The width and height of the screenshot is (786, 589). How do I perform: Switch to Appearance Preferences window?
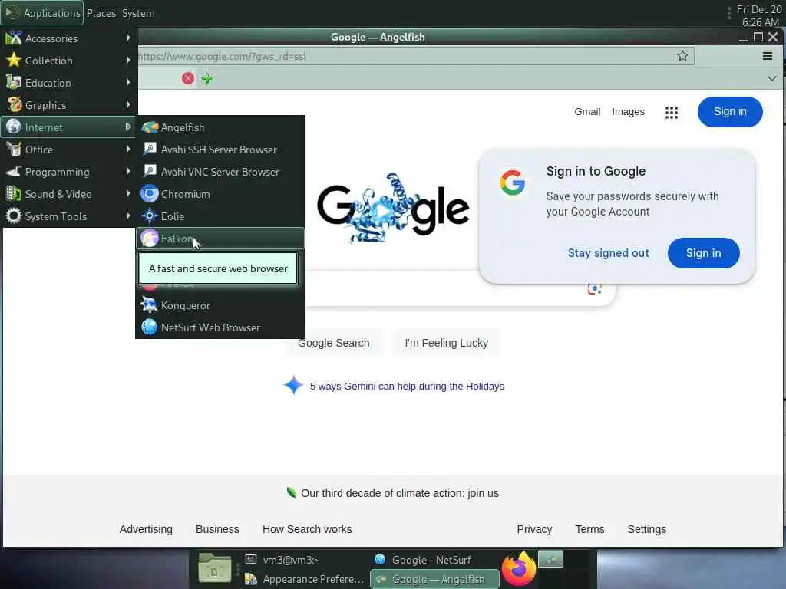click(x=304, y=579)
